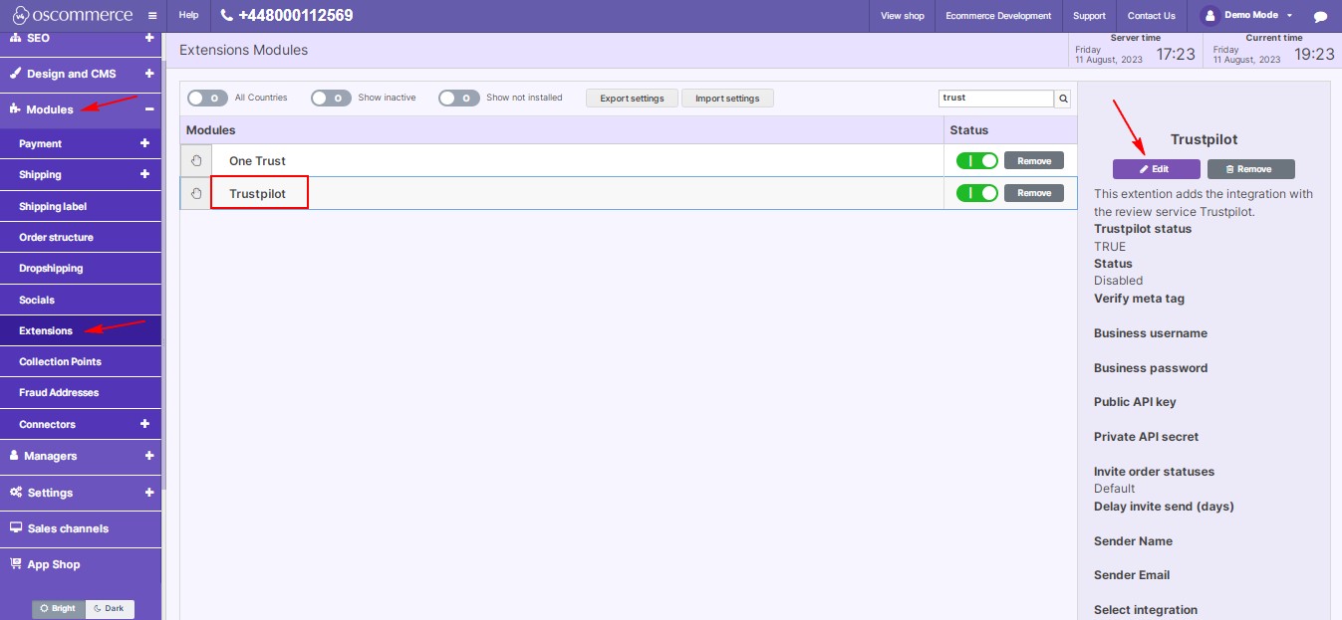The height and width of the screenshot is (620, 1342).
Task: Expand the SEO menu section
Action: (149, 38)
